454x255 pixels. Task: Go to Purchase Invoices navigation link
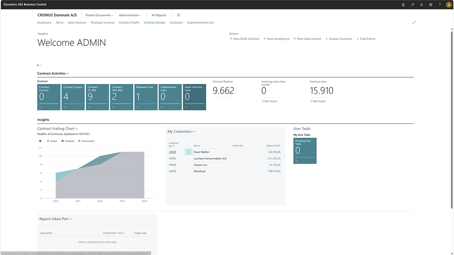(103, 22)
